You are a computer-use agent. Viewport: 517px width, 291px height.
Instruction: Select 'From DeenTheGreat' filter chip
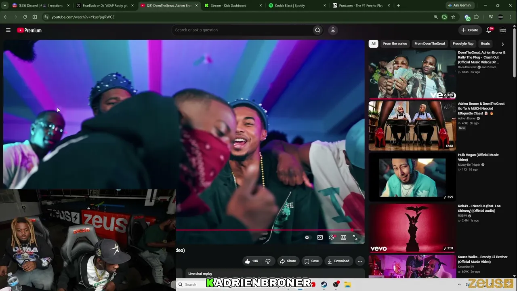tap(430, 44)
